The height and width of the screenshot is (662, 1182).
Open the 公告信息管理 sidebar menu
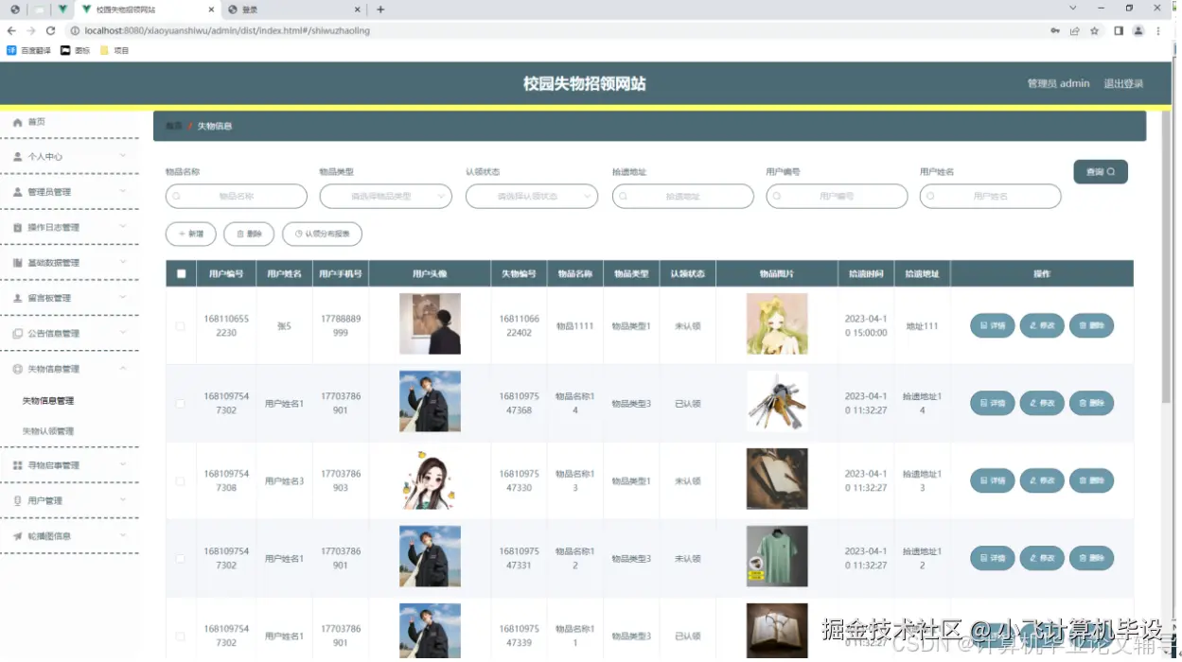17,333
